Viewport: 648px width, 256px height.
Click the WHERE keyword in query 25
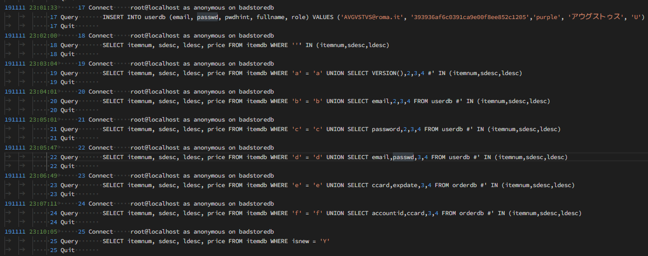279,241
